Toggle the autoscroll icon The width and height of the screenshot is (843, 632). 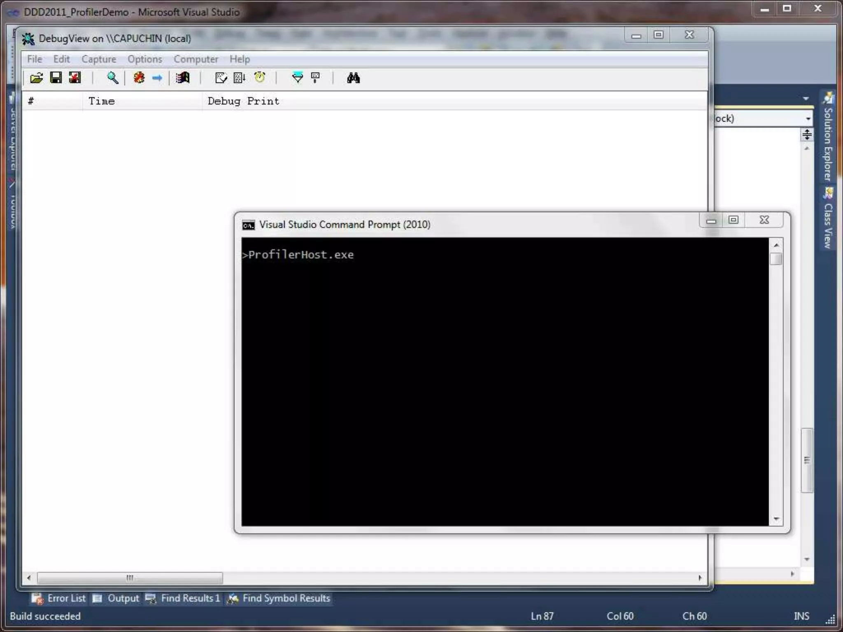pos(239,78)
